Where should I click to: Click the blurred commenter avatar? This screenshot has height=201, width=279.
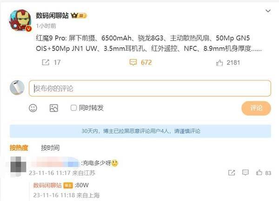pos(18,167)
